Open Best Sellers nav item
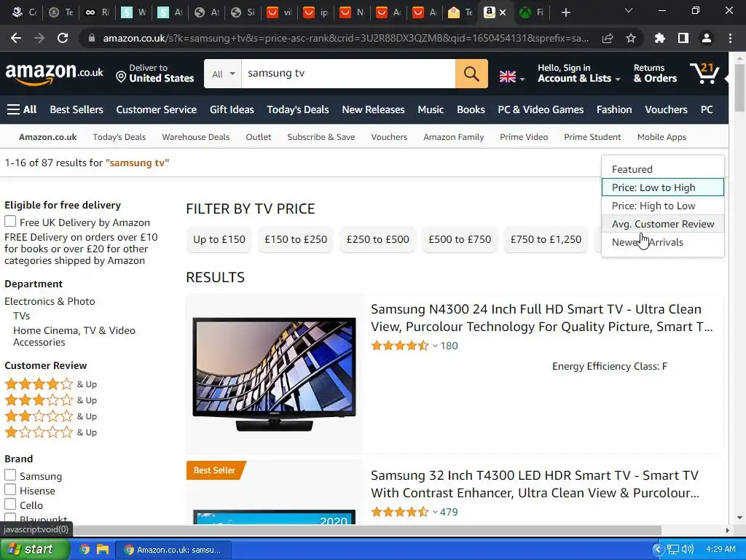This screenshot has height=560, width=746. click(76, 109)
